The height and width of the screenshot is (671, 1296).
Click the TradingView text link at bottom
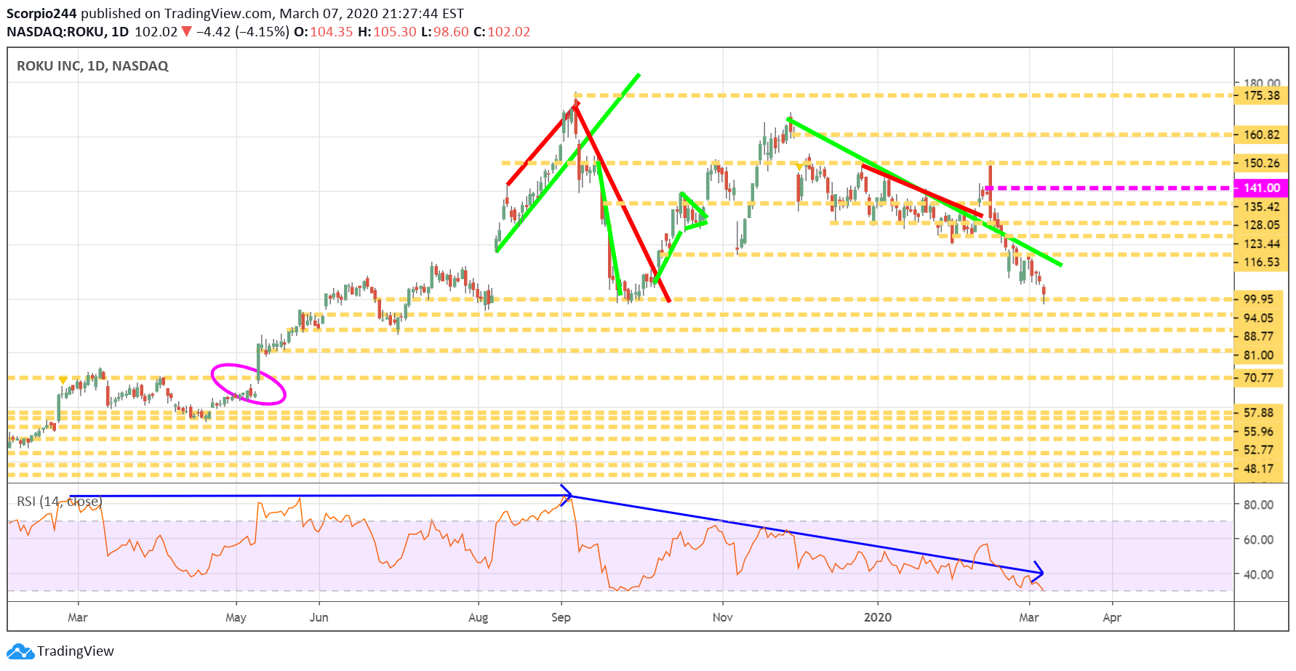pyautogui.click(x=76, y=651)
